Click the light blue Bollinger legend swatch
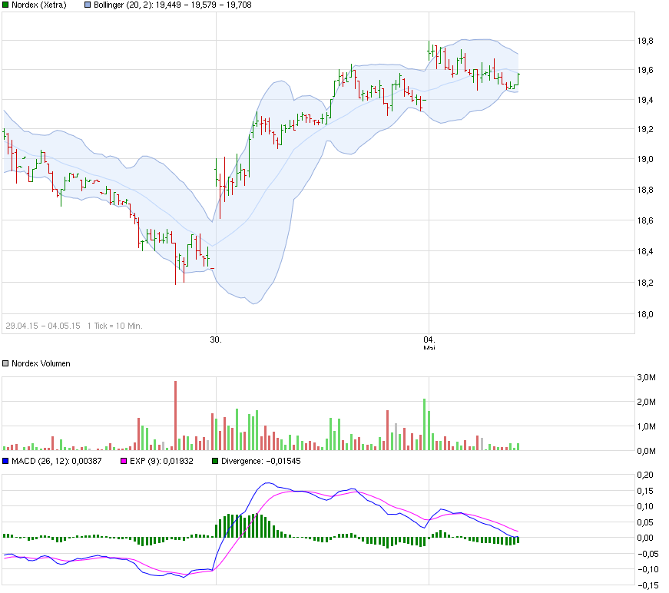 [x=88, y=5]
